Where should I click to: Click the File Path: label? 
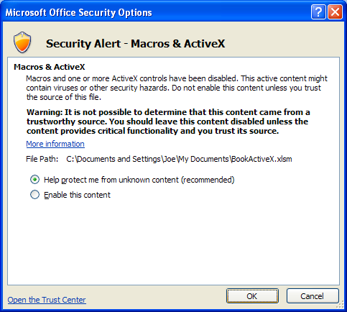tap(42, 159)
